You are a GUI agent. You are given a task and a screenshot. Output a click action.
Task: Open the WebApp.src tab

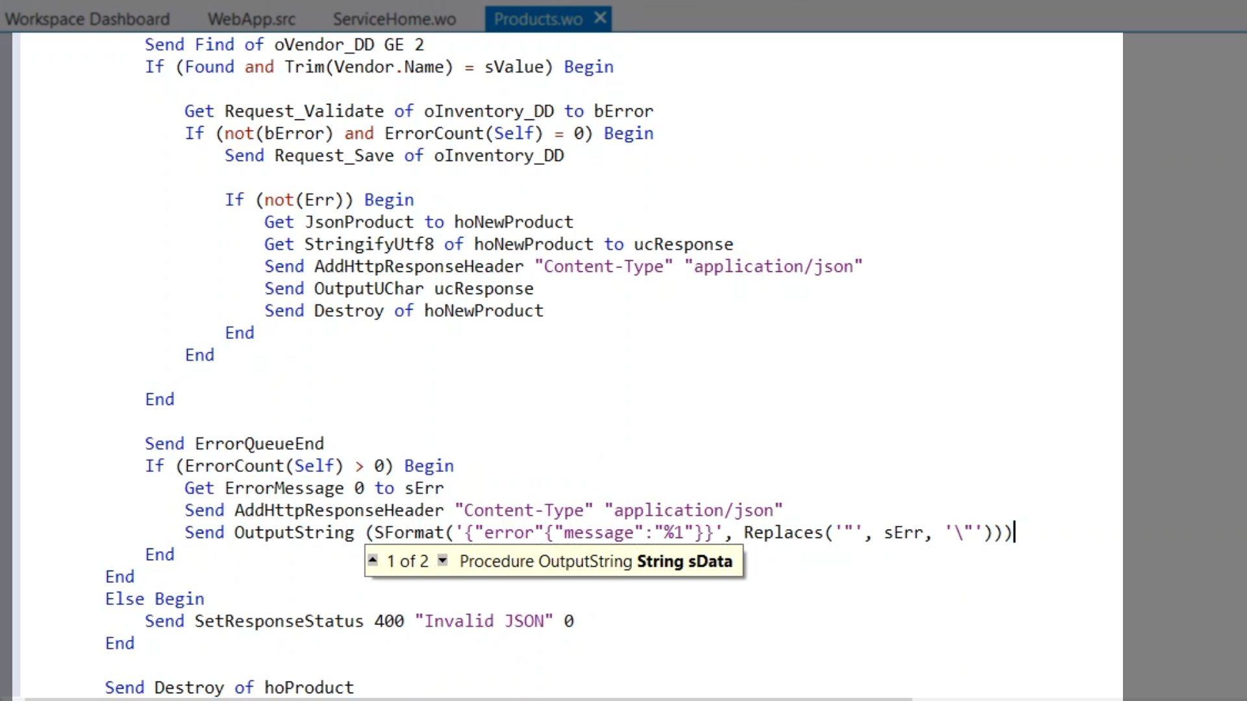pyautogui.click(x=251, y=19)
